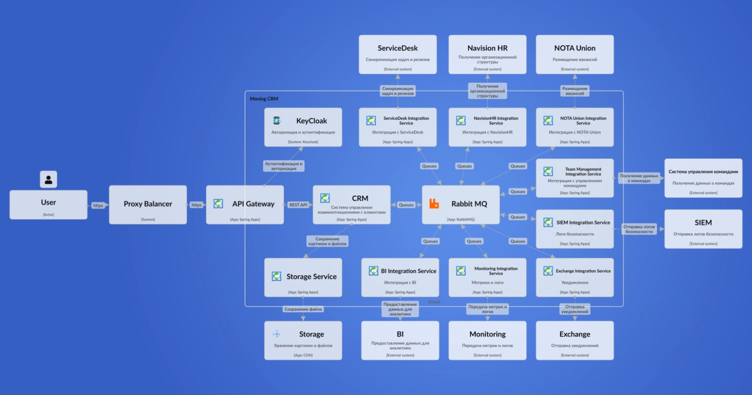
Task: Click Авторизация и аутентификация description in KeyCloak
Action: pos(303,133)
